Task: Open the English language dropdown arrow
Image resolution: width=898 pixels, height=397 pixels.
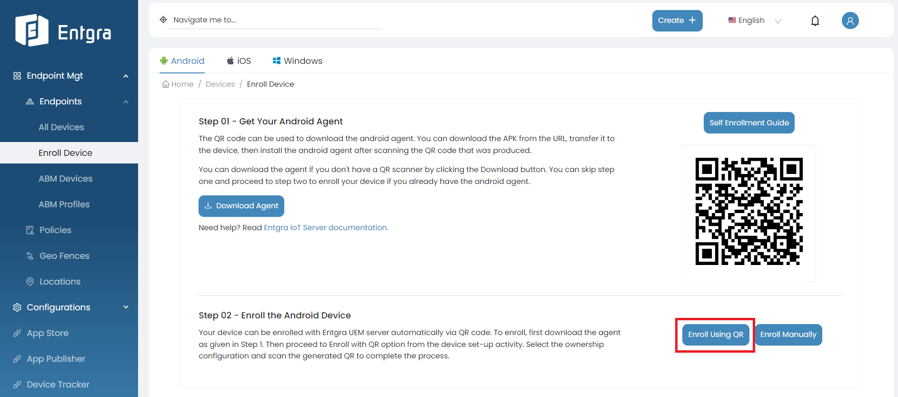Action: tap(778, 21)
